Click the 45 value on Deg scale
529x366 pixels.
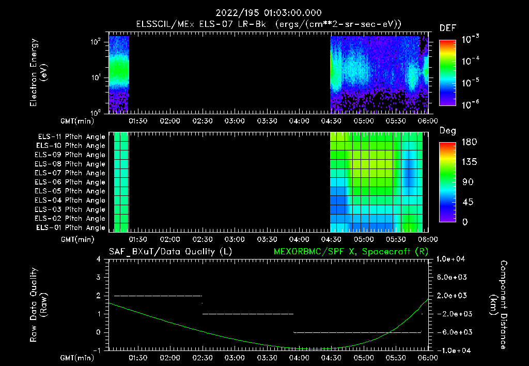(467, 202)
